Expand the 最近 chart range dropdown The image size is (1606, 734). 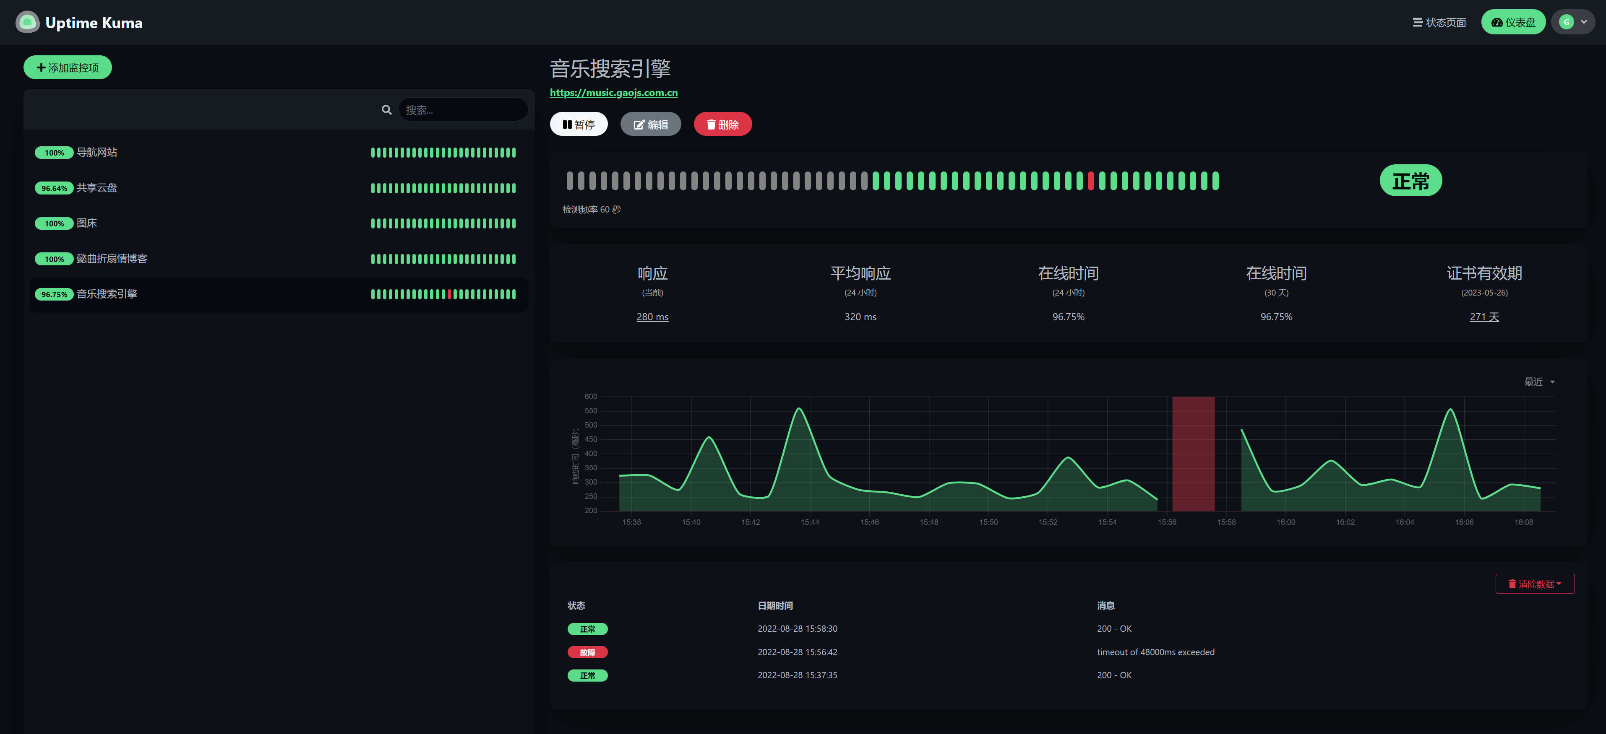pyautogui.click(x=1539, y=381)
